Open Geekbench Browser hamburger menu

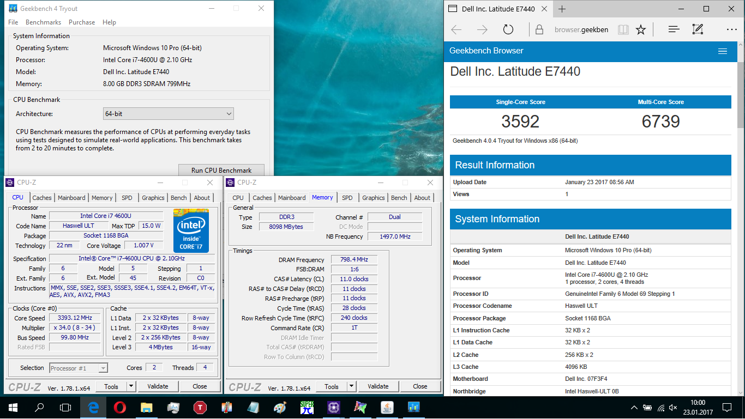tap(723, 51)
